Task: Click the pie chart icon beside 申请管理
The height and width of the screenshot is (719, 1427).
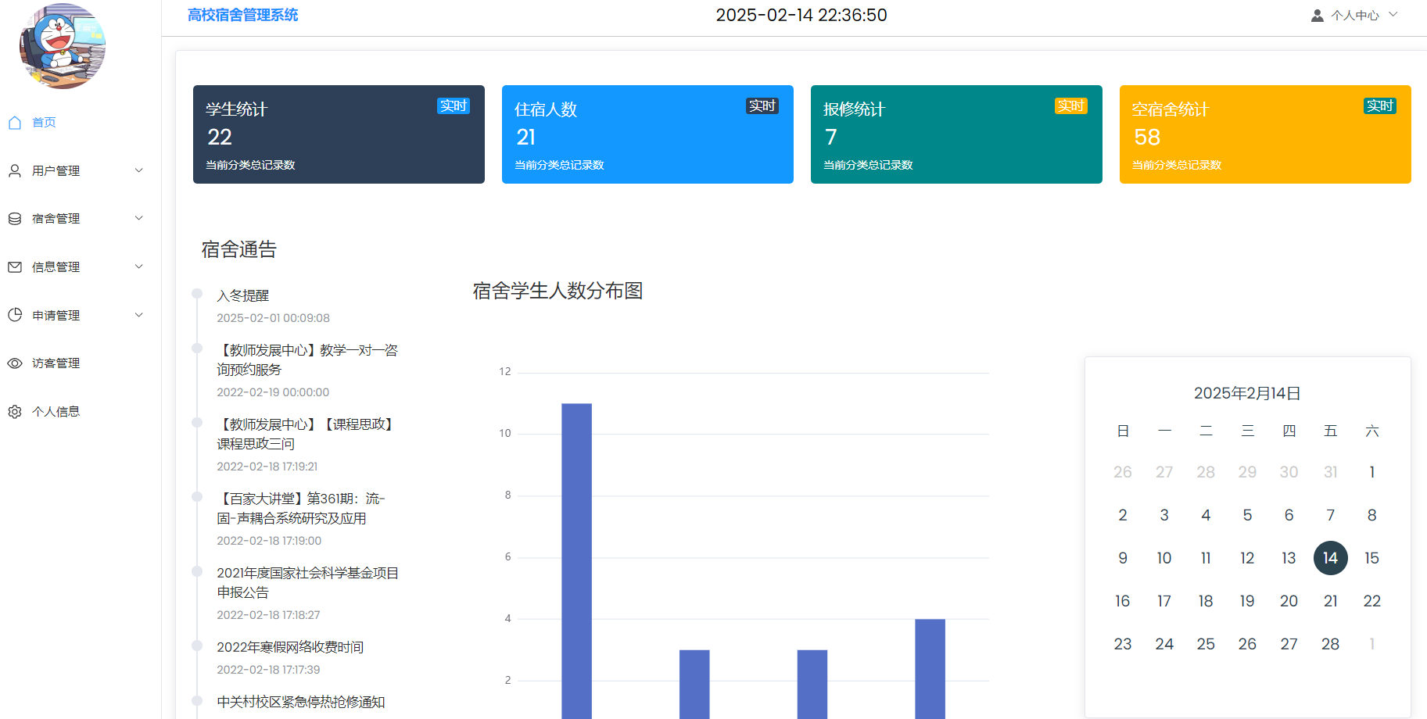Action: pyautogui.click(x=15, y=315)
